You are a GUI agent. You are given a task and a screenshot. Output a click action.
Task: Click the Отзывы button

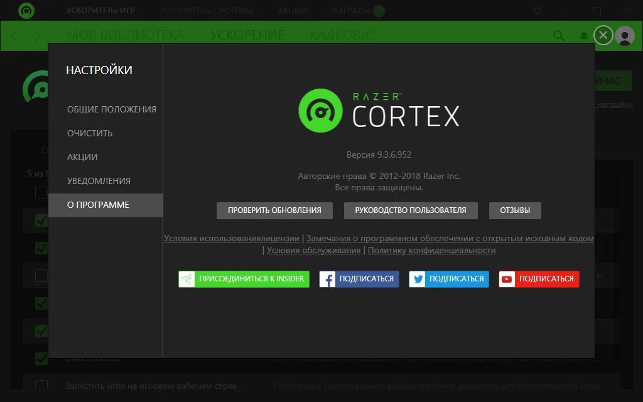pos(515,210)
